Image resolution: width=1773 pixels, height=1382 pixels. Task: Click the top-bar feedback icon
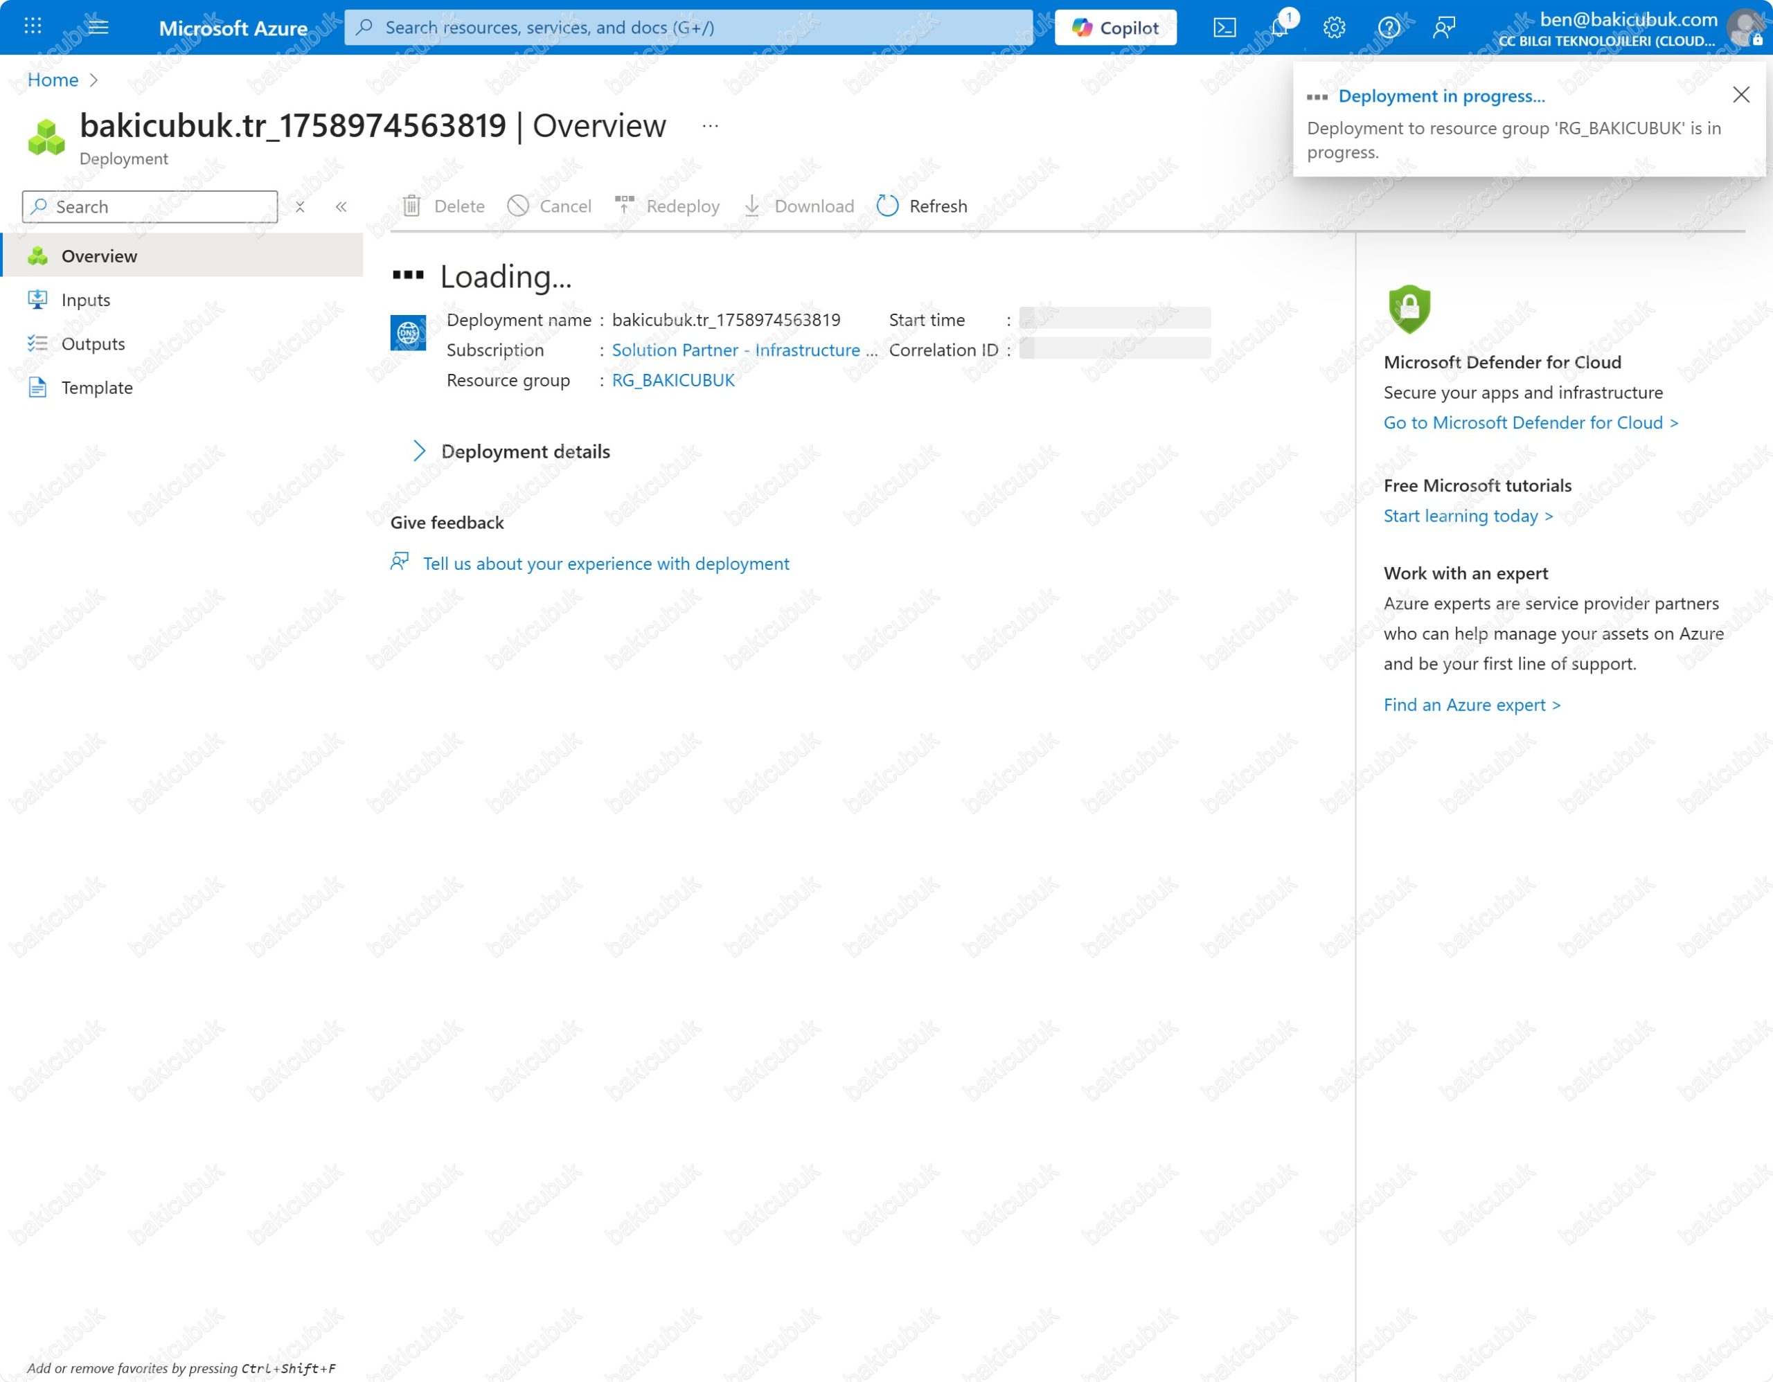1443,28
